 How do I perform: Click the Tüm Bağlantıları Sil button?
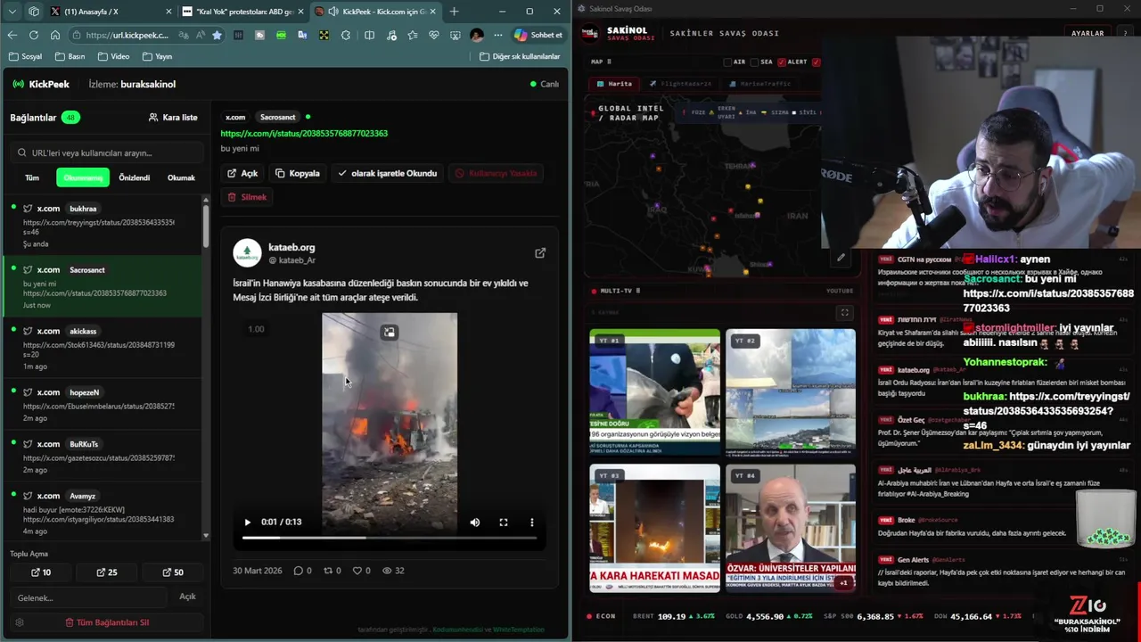tap(107, 622)
